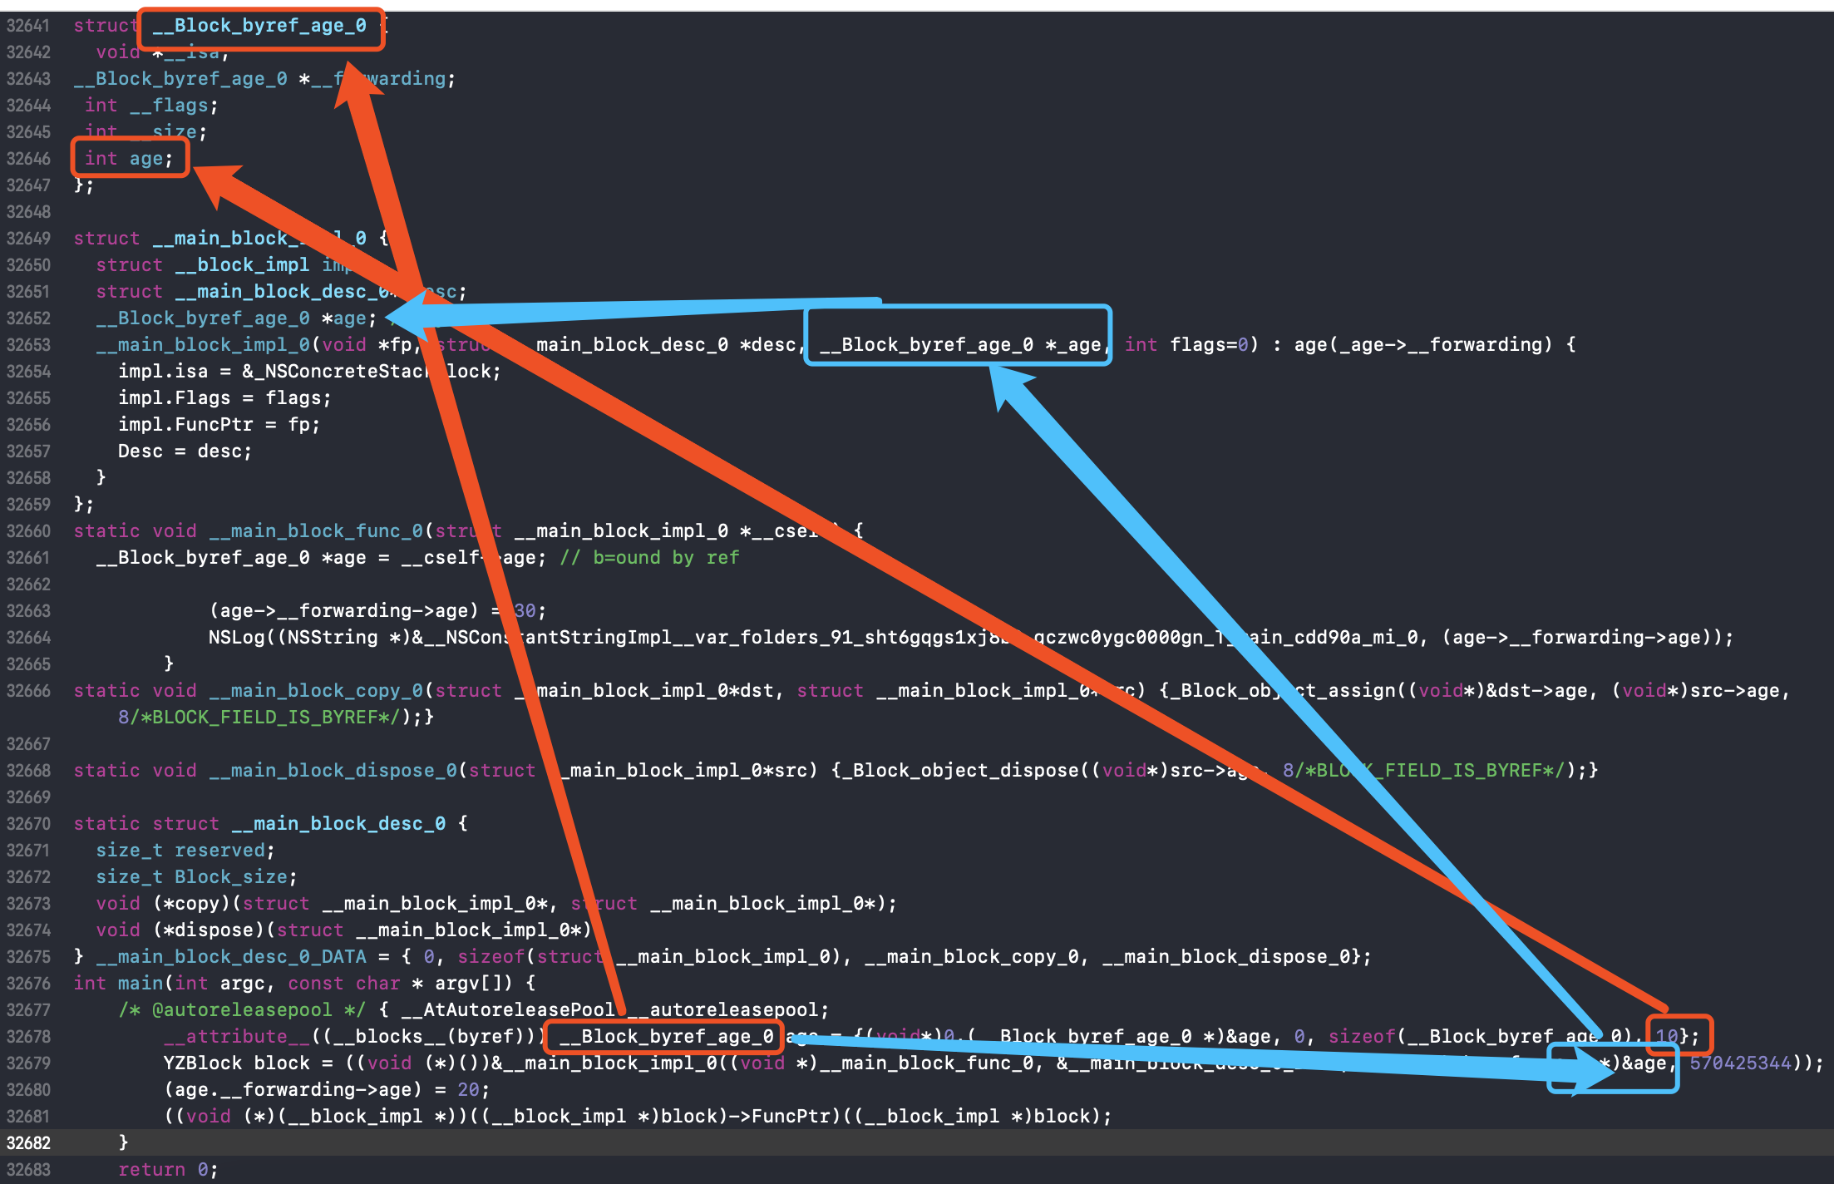Click "(*dispose)" on line 32674
This screenshot has width=1834, height=1184.
pyautogui.click(x=208, y=930)
